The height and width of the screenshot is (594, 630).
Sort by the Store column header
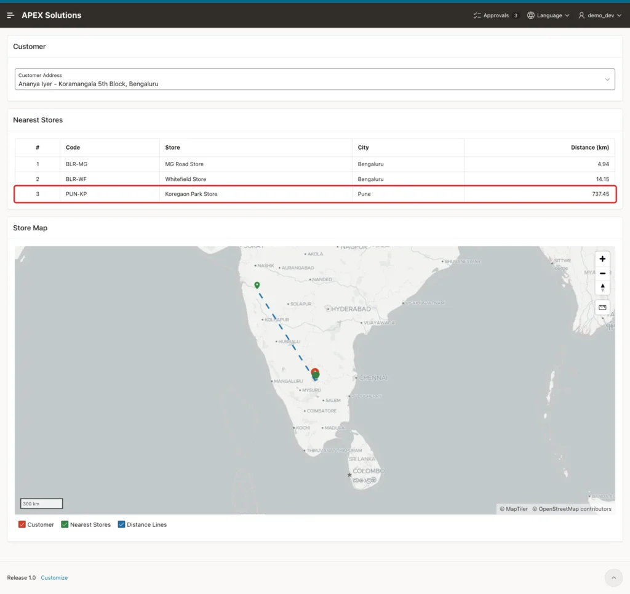pyautogui.click(x=172, y=148)
